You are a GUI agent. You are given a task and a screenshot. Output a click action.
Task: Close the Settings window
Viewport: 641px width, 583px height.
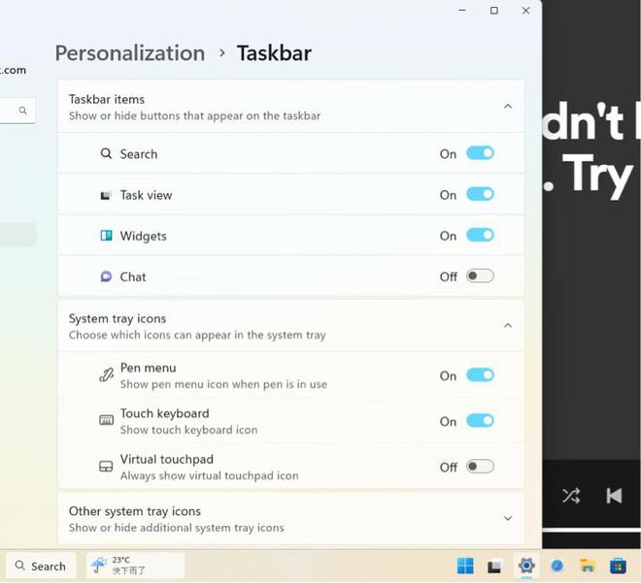526,11
